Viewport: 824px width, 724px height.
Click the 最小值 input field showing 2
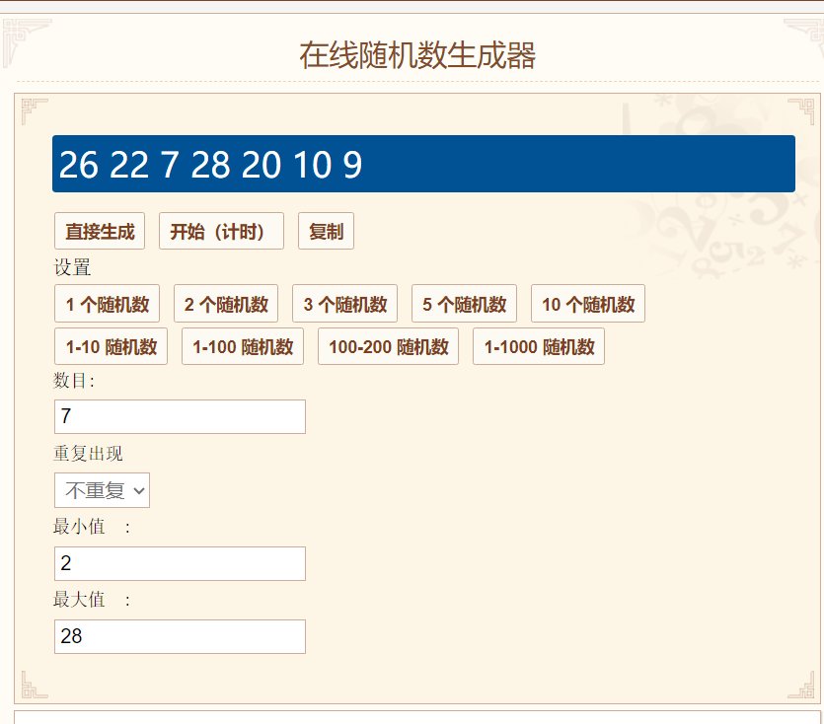pyautogui.click(x=180, y=564)
